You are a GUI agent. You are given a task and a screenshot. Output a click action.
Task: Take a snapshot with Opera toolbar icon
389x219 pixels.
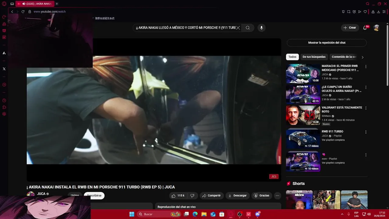point(349,12)
